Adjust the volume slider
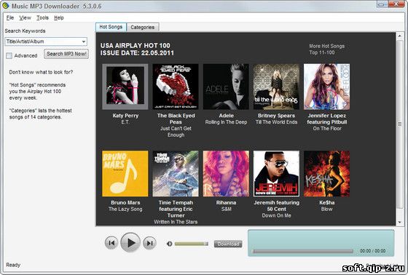 [191, 244]
